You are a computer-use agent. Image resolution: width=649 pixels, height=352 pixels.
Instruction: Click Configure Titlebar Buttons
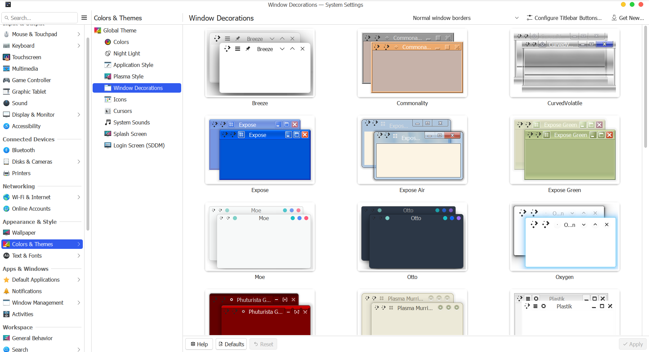point(564,18)
